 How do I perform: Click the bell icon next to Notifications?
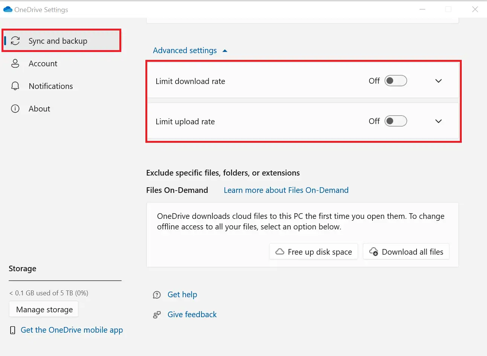(x=15, y=86)
